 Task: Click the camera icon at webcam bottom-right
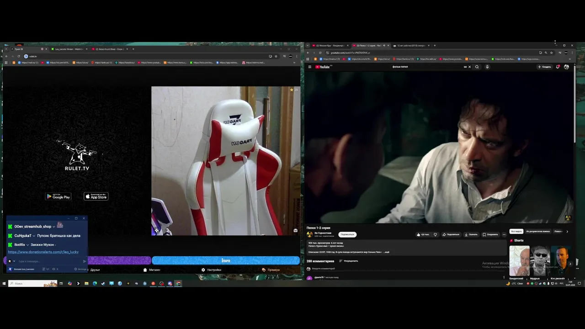pos(296,230)
